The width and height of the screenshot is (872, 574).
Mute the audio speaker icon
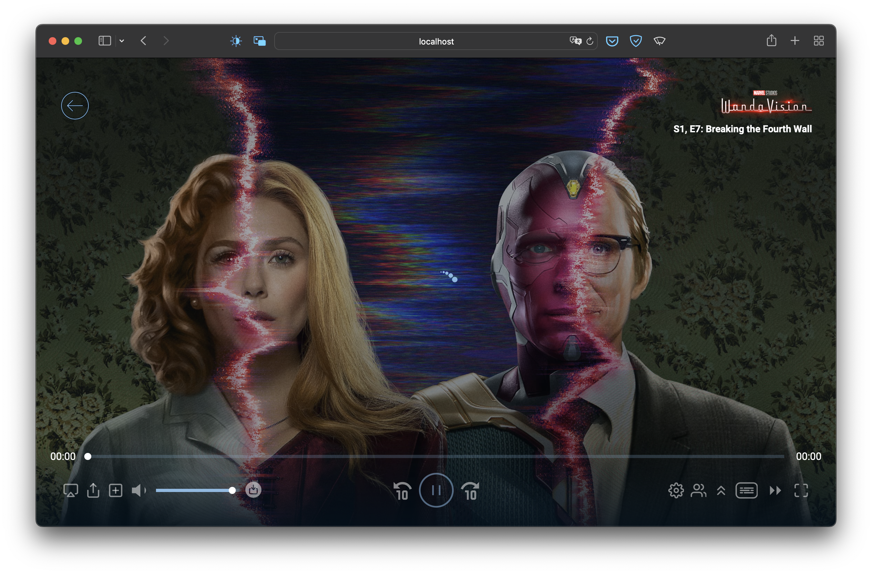[138, 490]
